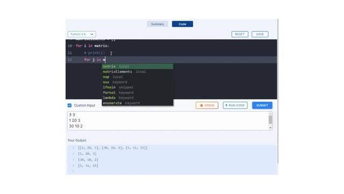Switch to the Summary tab

click(x=157, y=24)
